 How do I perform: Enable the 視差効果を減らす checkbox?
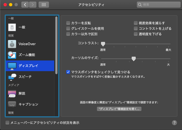pyautogui.click(x=135, y=23)
